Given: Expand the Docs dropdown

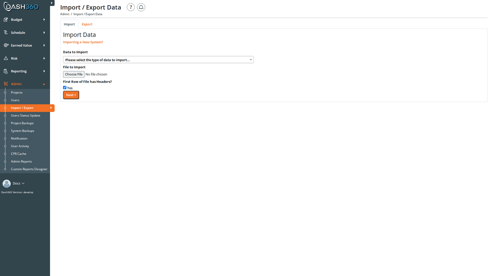Looking at the screenshot, I should pyautogui.click(x=22, y=183).
